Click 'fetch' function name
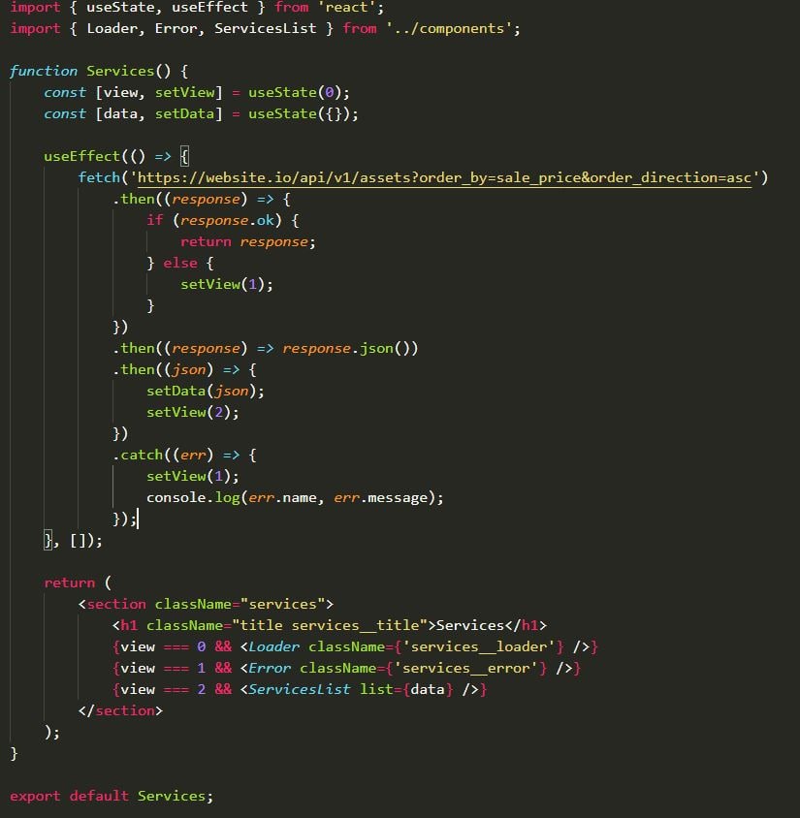800x818 pixels. 99,178
